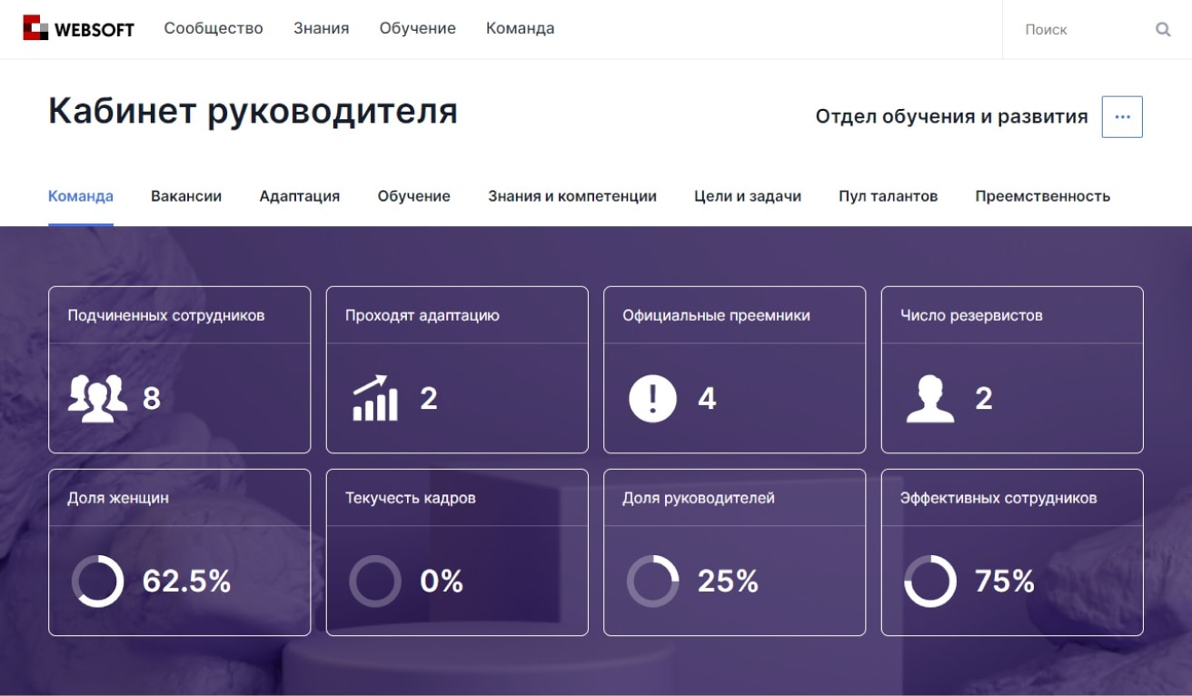This screenshot has height=696, width=1192.
Task: Click the WEBSOFT logo
Action: [78, 28]
